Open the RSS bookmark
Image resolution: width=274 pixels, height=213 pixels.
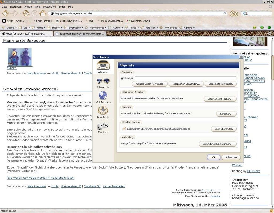pos(90,21)
